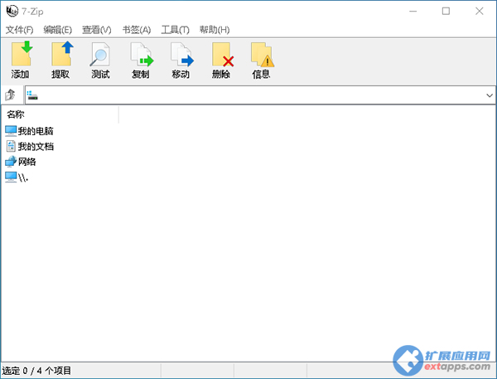
Task: Click the computer icon beside 我的电脑
Action: pos(11,131)
